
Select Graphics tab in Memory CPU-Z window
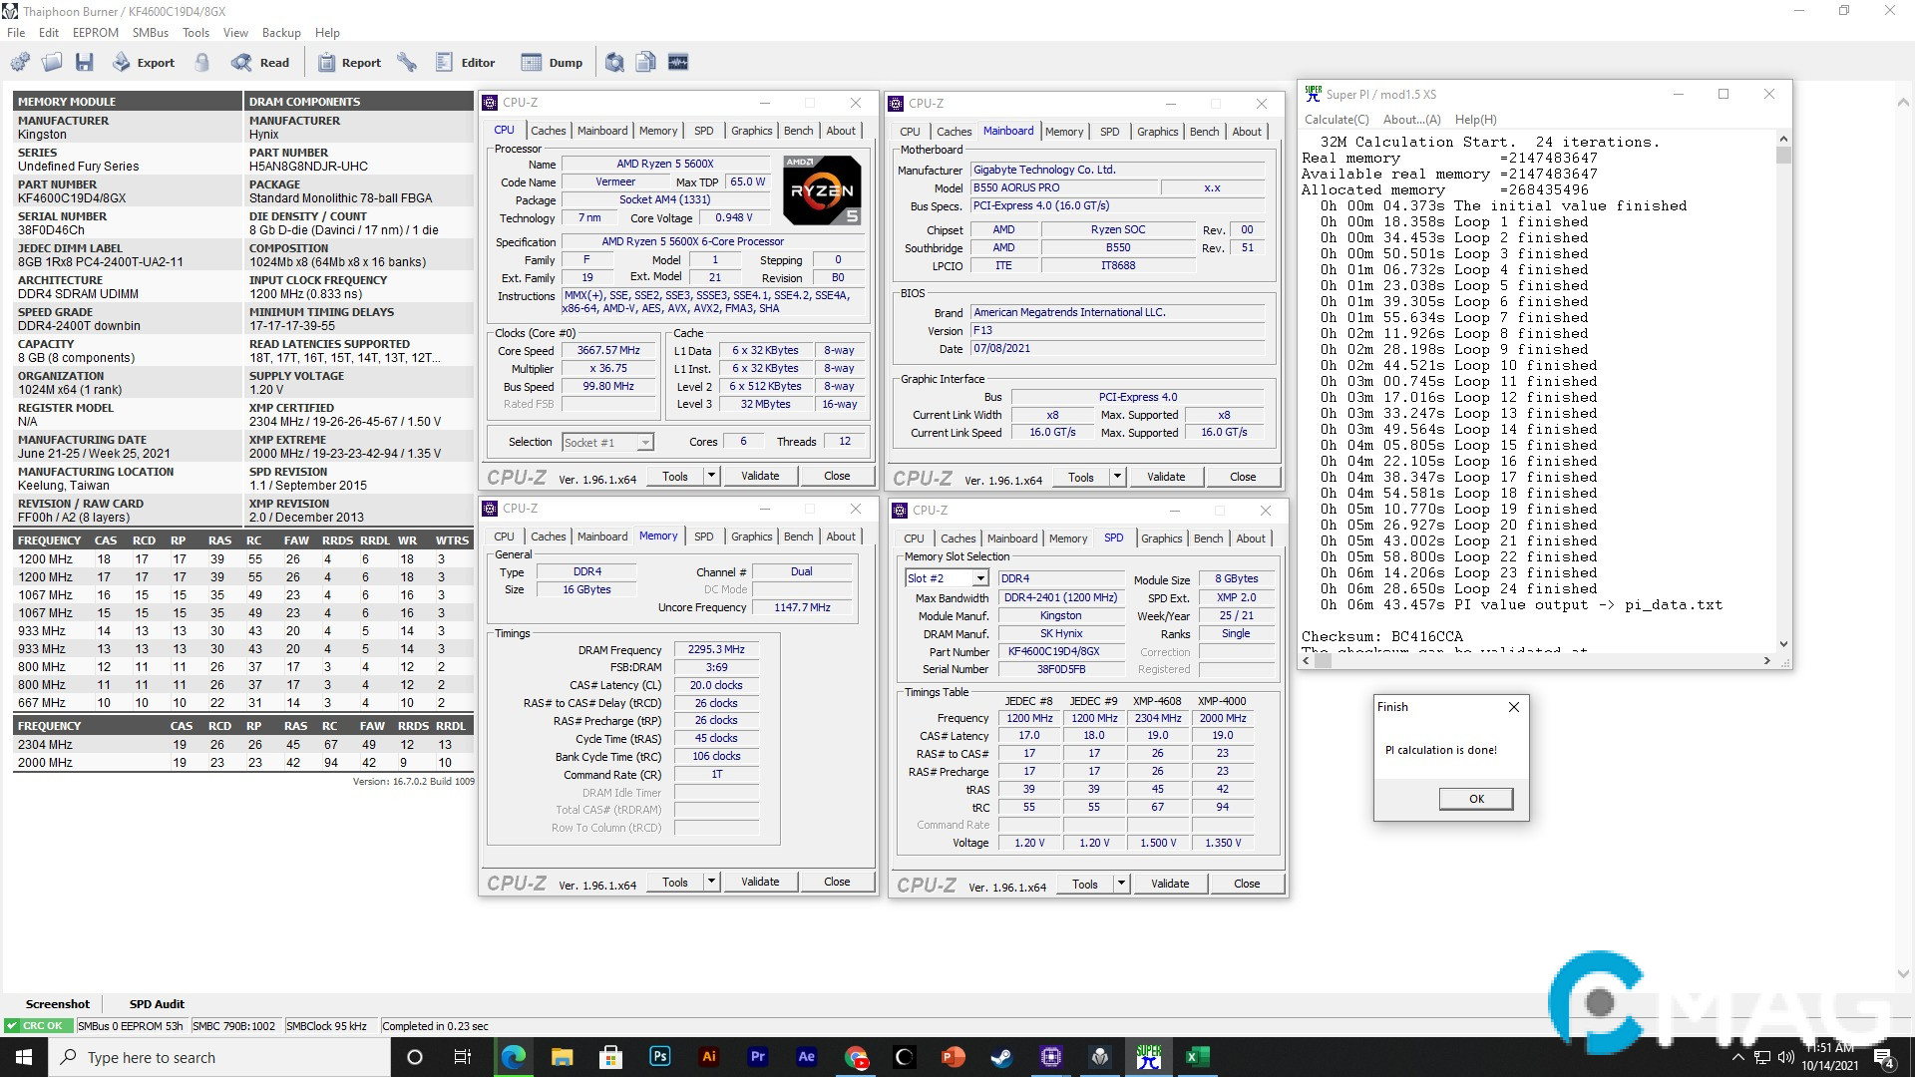tap(751, 537)
